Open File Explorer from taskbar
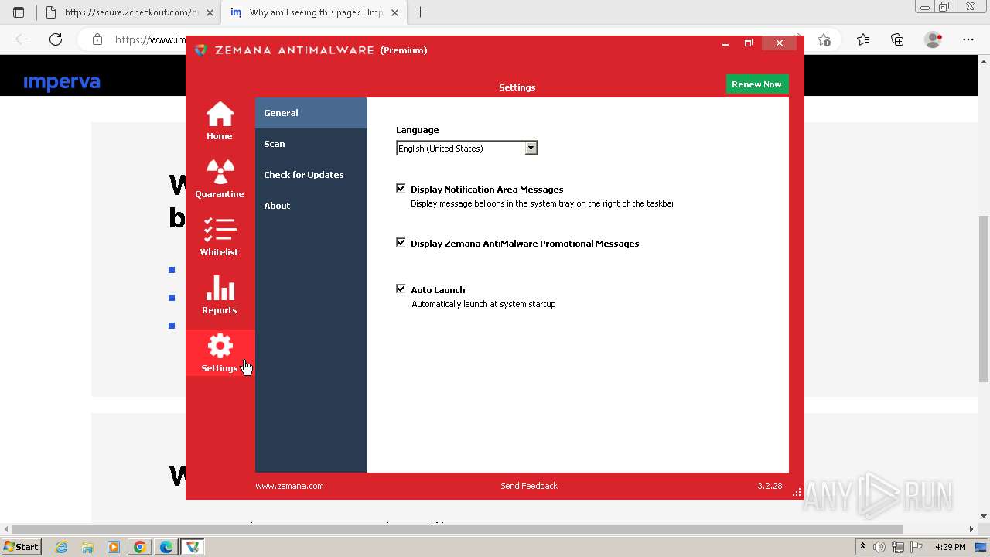The height and width of the screenshot is (557, 990). point(87,547)
